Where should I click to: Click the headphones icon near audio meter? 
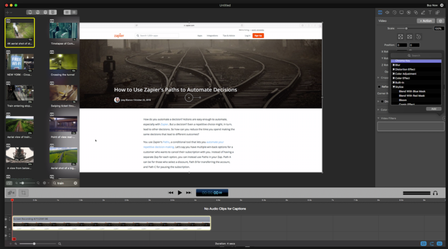pos(435,193)
